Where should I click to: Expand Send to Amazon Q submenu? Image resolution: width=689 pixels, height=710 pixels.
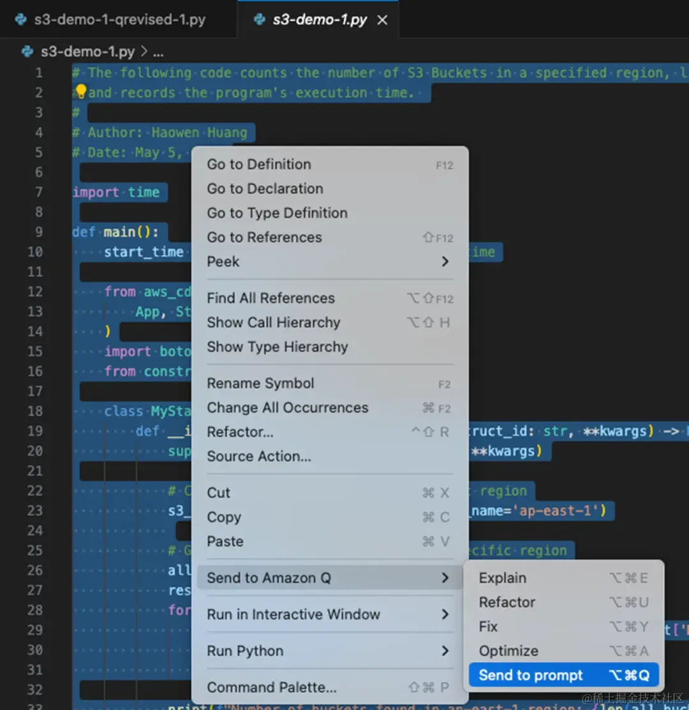point(330,578)
